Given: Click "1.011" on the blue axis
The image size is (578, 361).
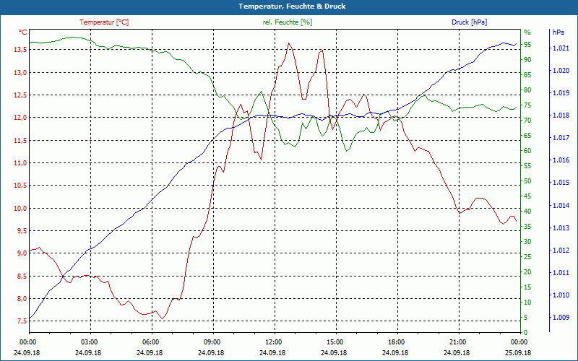Looking at the screenshot, I should click(x=561, y=273).
